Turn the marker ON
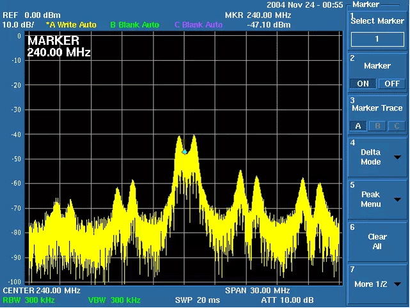Image resolution: width=410 pixels, height=308 pixels. pyautogui.click(x=363, y=84)
